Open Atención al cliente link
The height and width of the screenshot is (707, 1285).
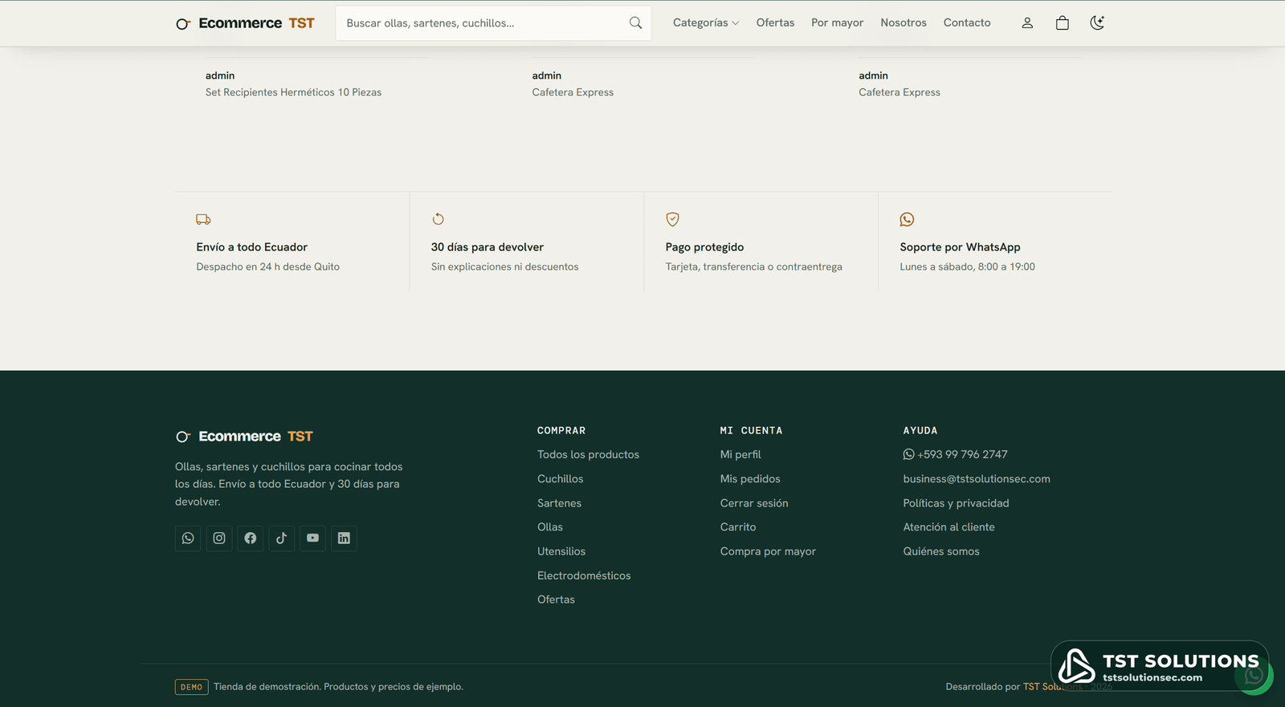point(948,527)
